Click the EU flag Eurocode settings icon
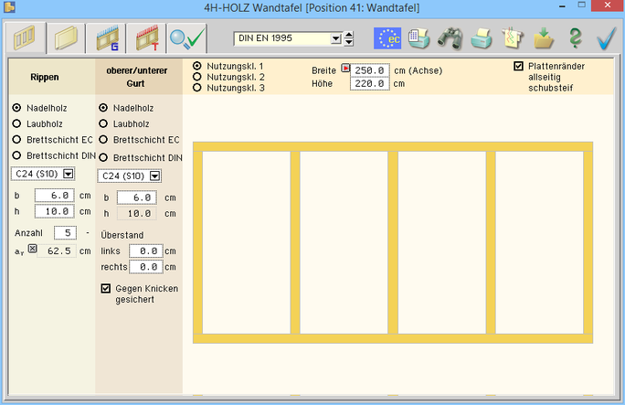Viewport: 625px width, 405px height. [x=387, y=38]
